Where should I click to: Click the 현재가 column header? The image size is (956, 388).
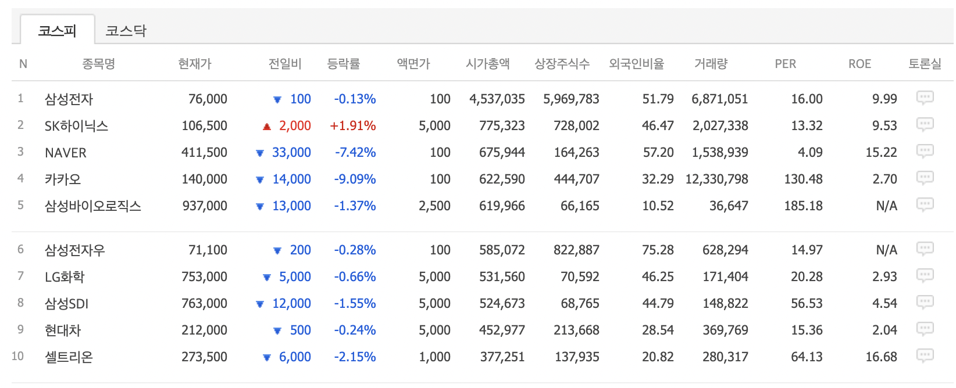[x=195, y=64]
